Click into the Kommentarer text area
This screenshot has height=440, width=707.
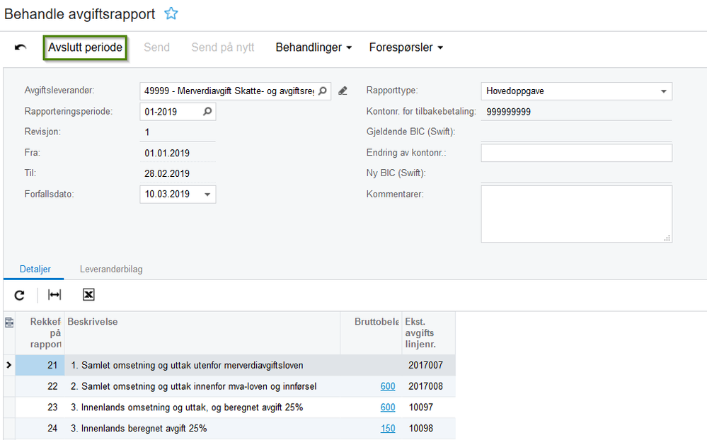click(x=576, y=214)
